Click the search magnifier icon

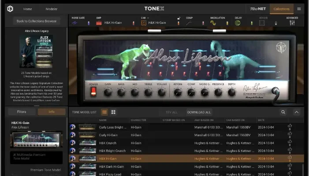pyautogui.click(x=283, y=112)
